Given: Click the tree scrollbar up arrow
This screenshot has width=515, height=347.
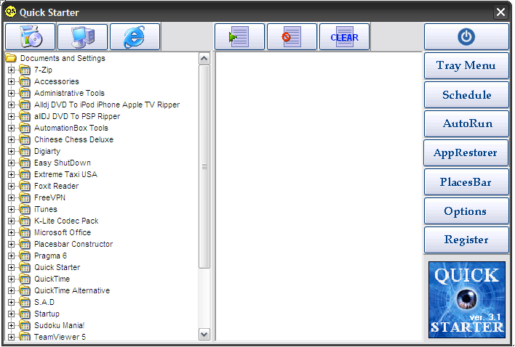Looking at the screenshot, I should (x=204, y=59).
